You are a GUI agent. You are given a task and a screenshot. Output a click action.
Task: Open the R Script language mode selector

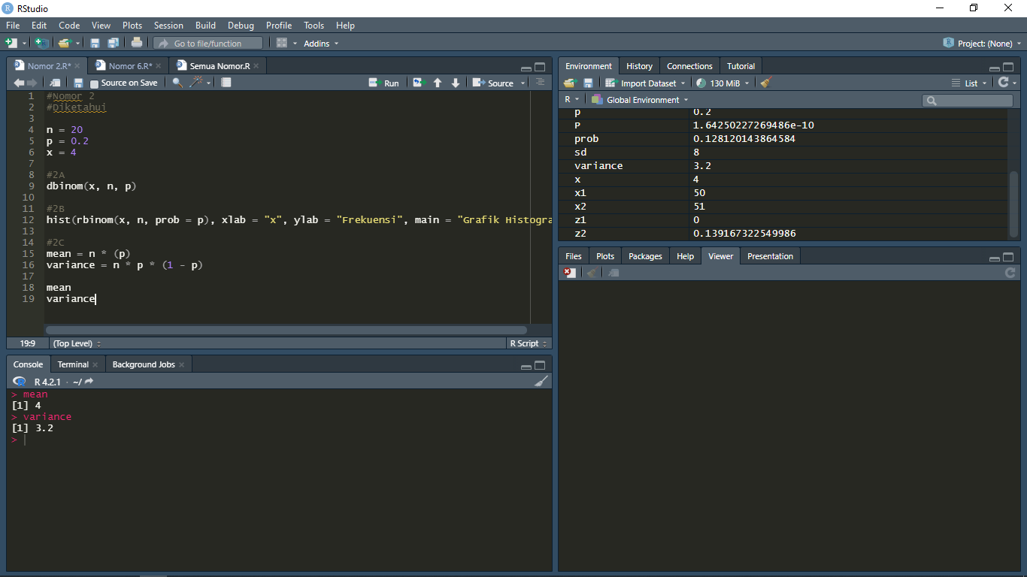526,343
